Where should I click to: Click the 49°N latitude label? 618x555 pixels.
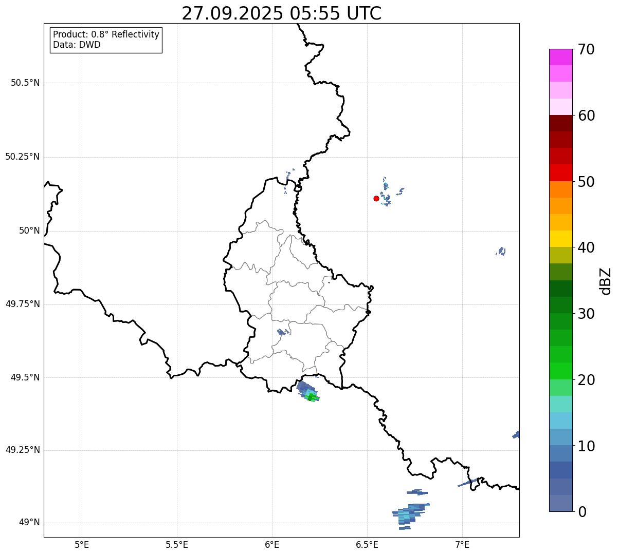point(29,523)
